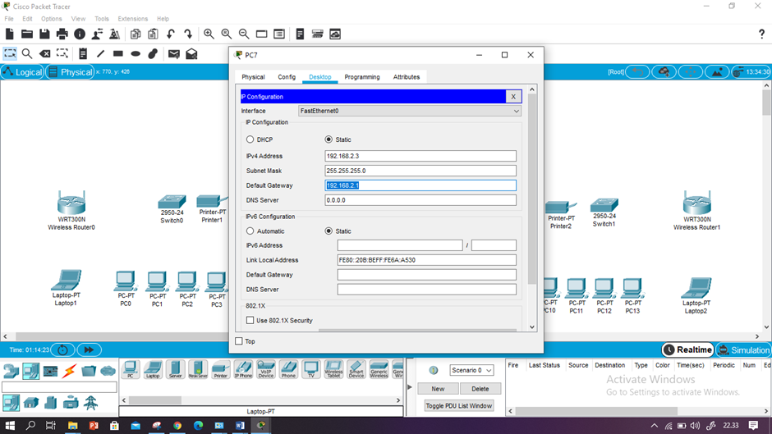Screen dimensions: 772x434
Task: Open the Activity Wizard icon
Action: pyautogui.click(x=97, y=34)
